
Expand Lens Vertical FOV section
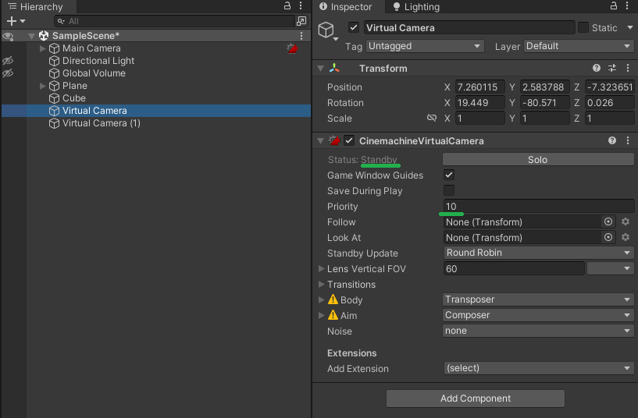321,268
